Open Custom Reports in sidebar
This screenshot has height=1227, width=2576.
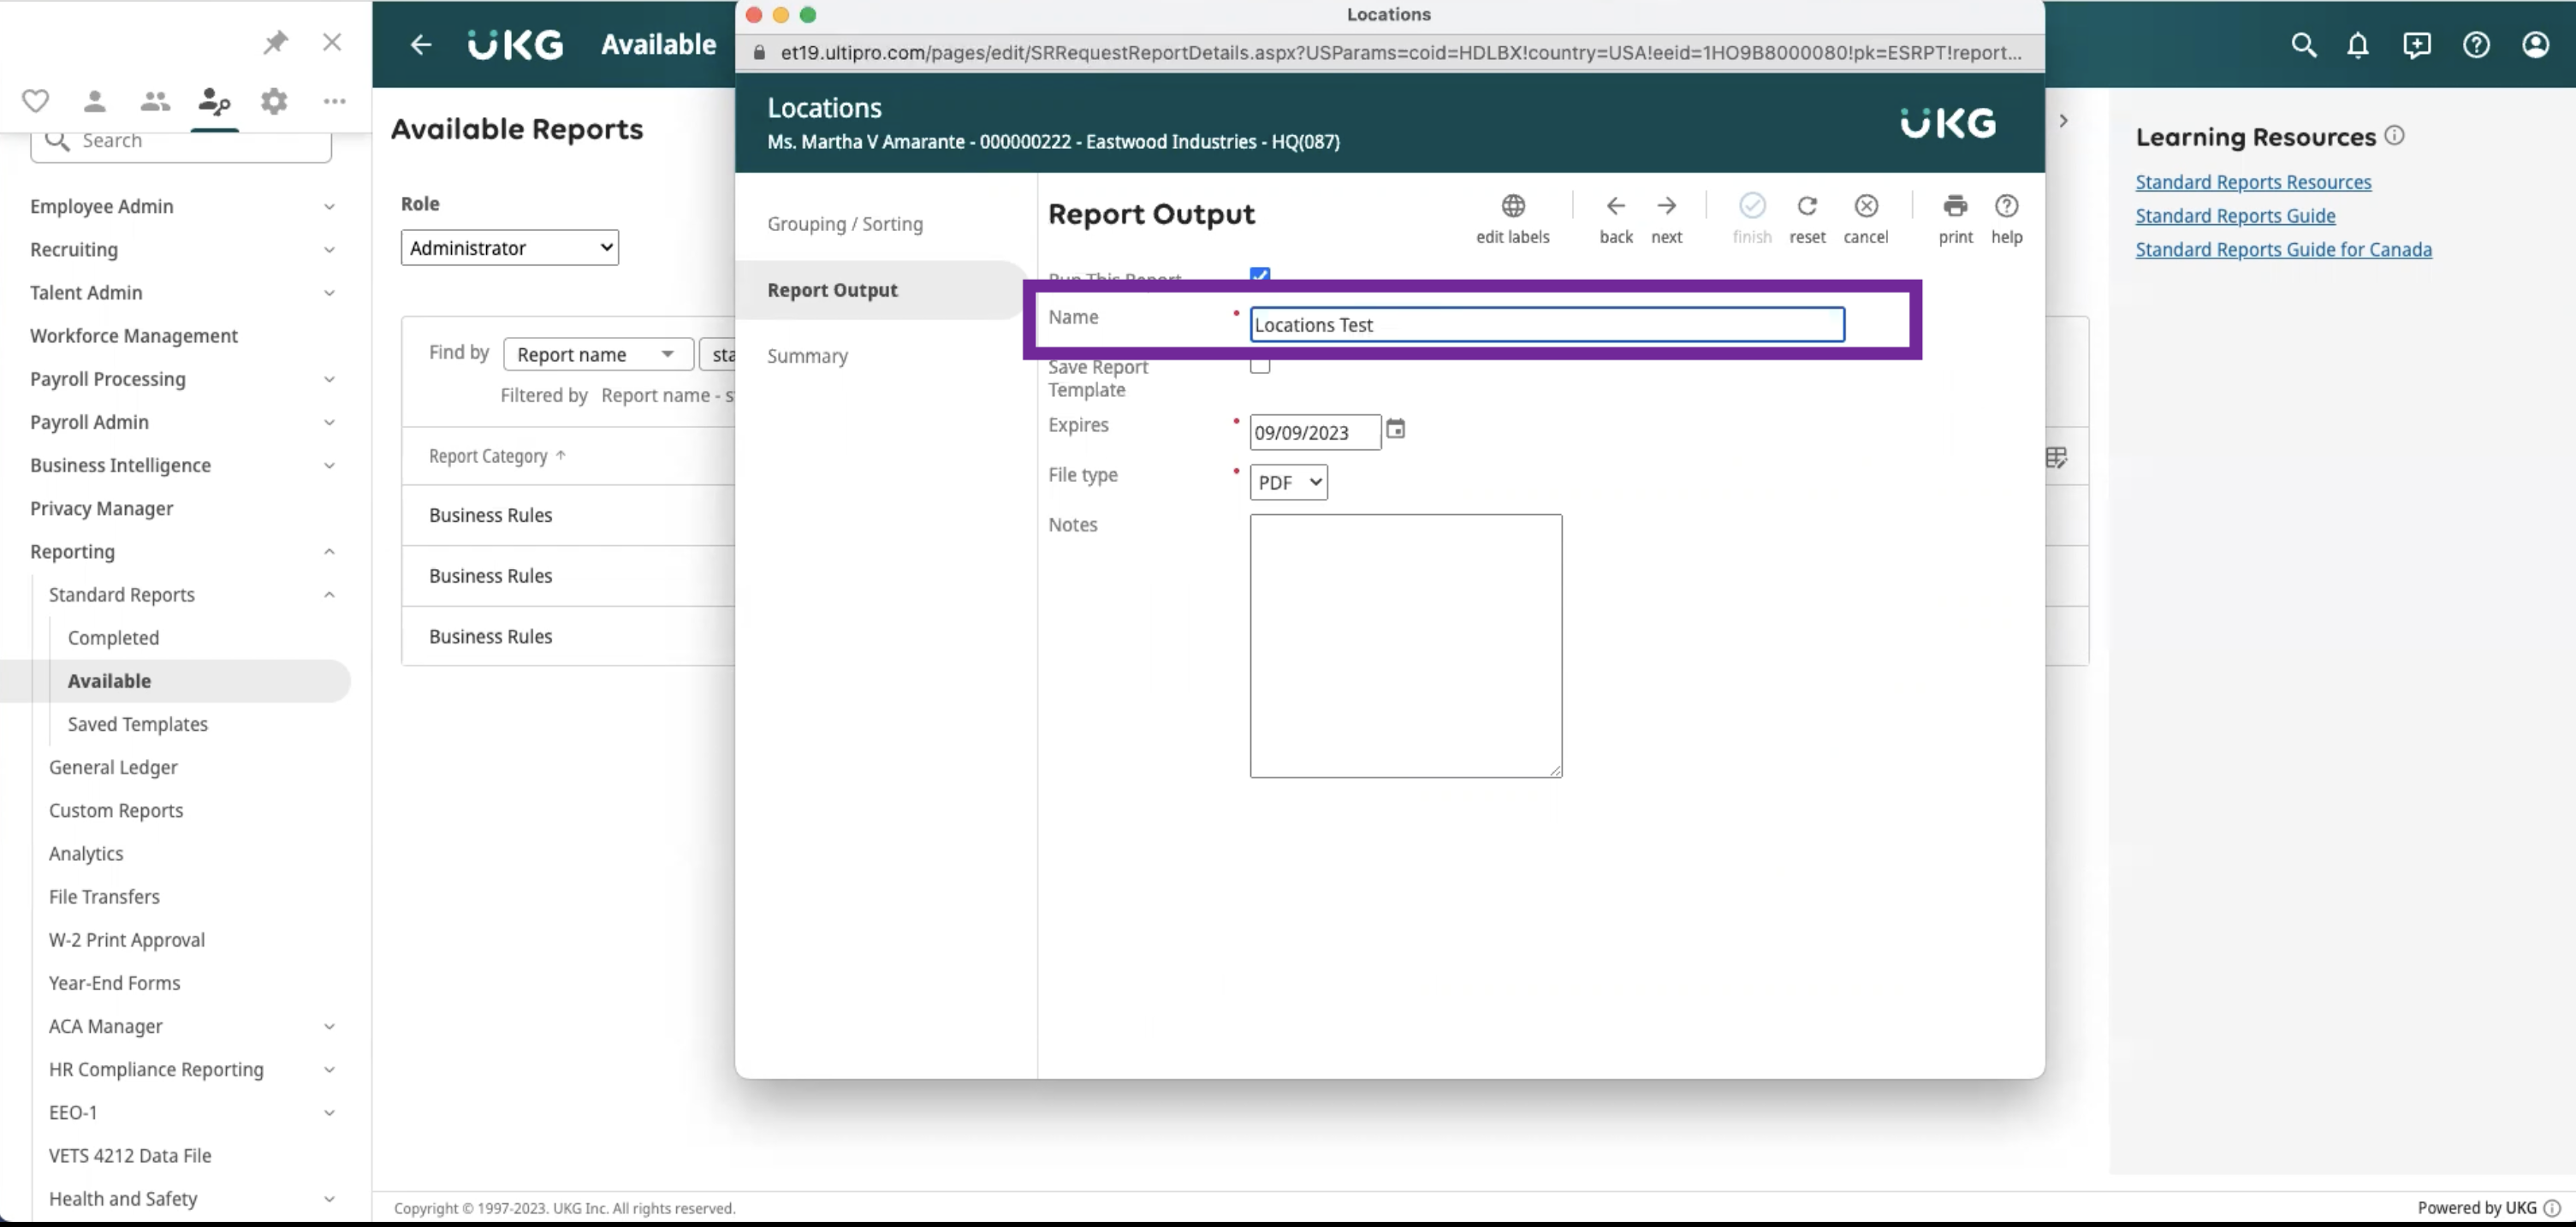(x=116, y=810)
